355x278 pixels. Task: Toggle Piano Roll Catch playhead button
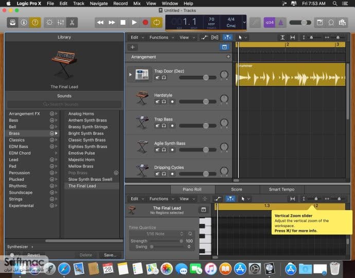click(x=230, y=199)
